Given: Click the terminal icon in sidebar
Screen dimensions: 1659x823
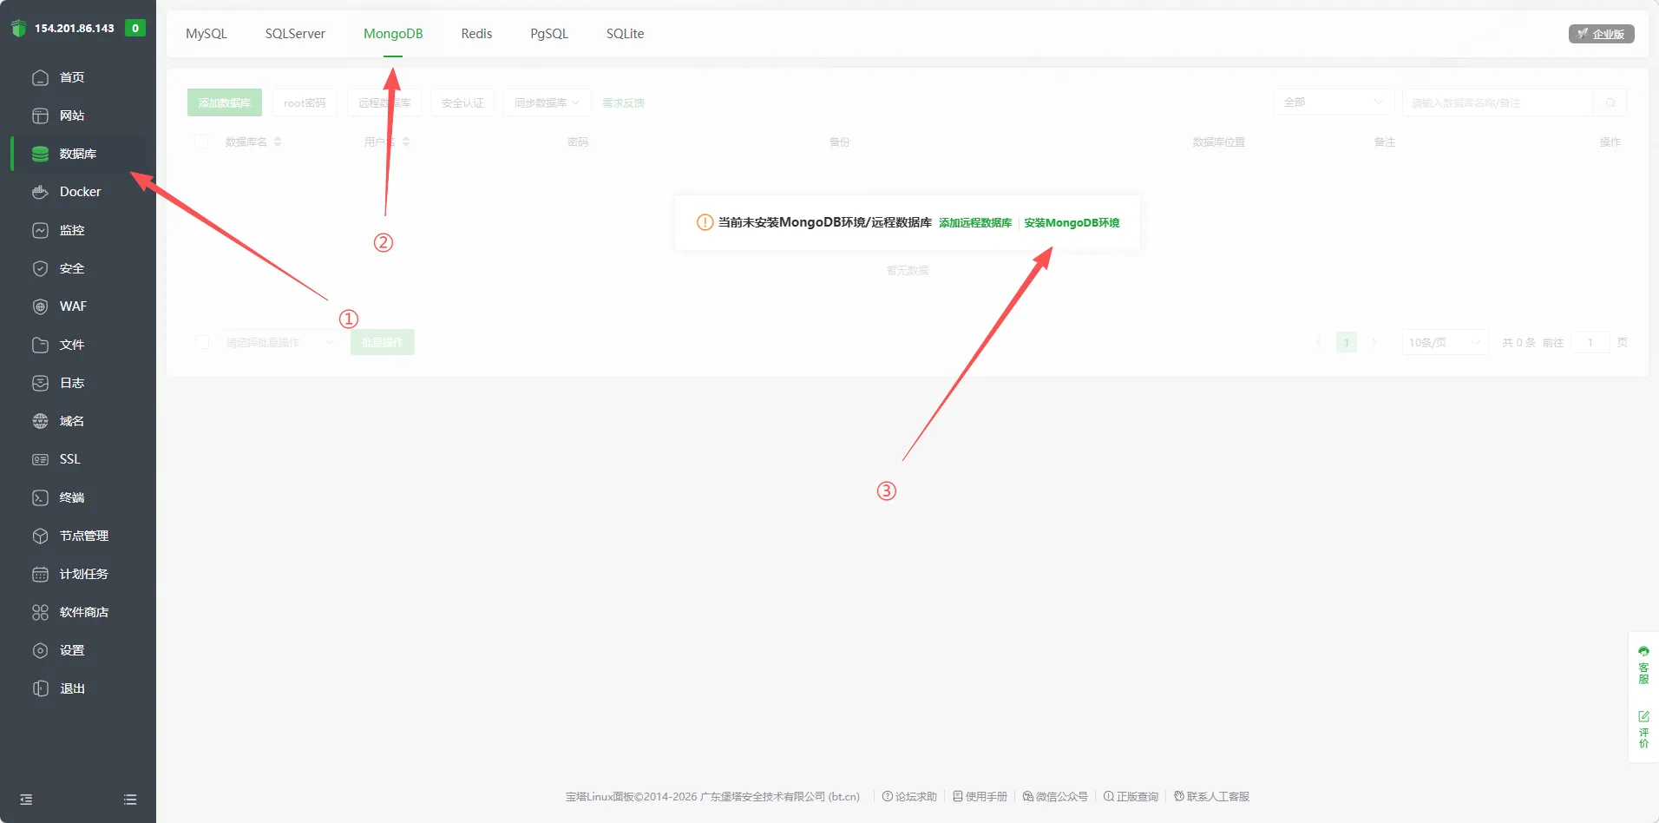Looking at the screenshot, I should 40,497.
